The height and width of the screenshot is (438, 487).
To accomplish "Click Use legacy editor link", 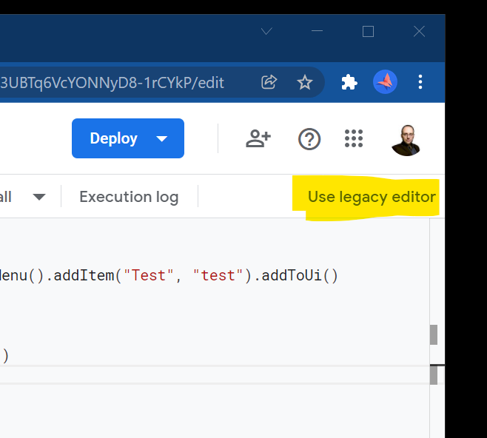I will (x=372, y=197).
